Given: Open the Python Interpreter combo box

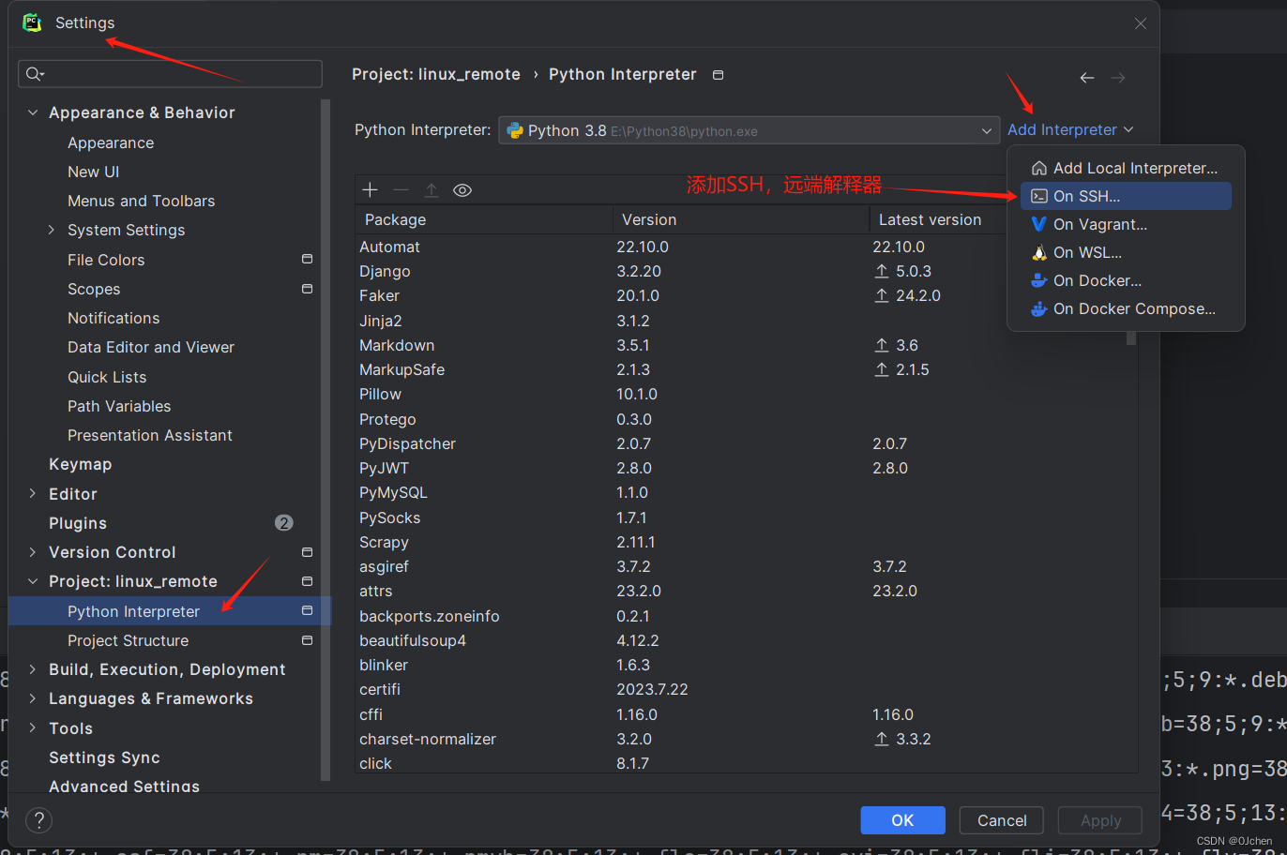Looking at the screenshot, I should (748, 130).
